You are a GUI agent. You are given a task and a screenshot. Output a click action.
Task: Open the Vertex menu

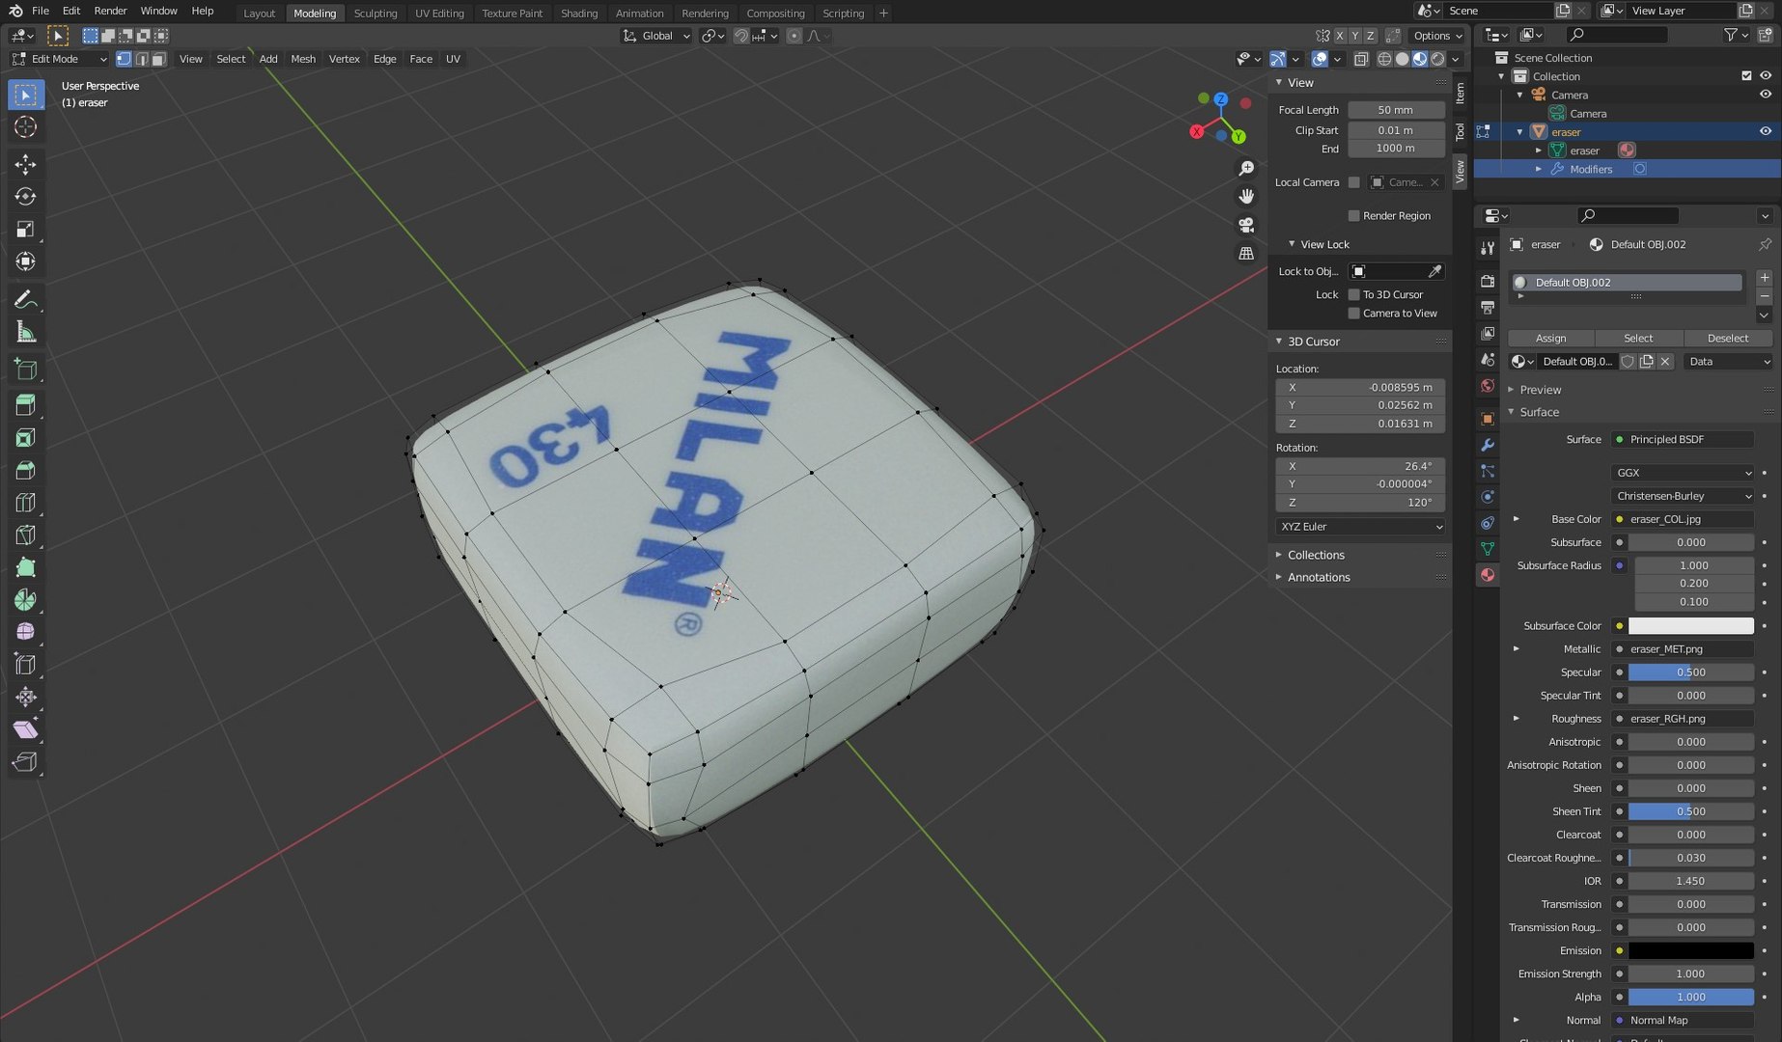pos(345,59)
